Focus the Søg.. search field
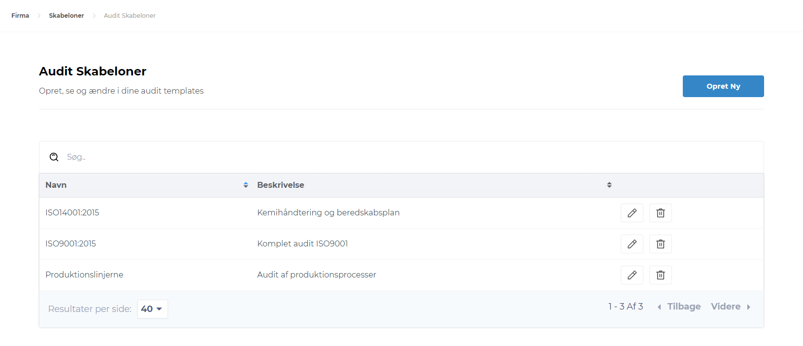Image resolution: width=803 pixels, height=346 pixels. pos(401,157)
